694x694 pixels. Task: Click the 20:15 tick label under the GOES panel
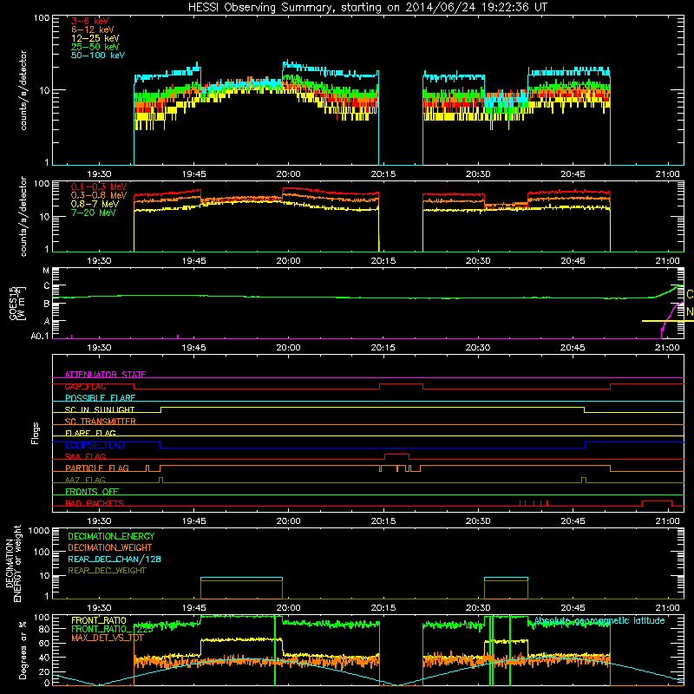tap(383, 348)
